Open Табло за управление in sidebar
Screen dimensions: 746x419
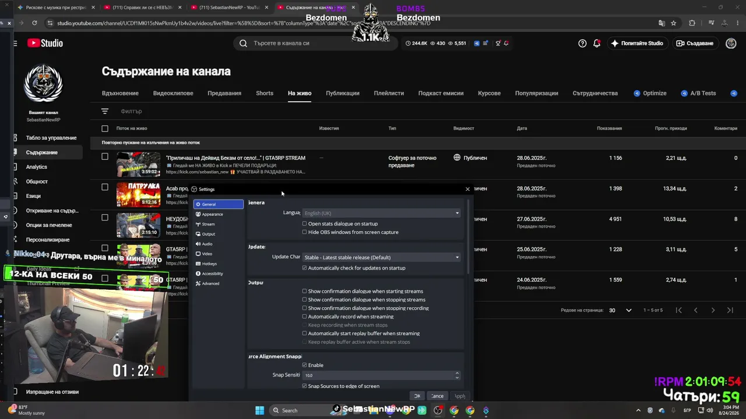click(x=51, y=138)
